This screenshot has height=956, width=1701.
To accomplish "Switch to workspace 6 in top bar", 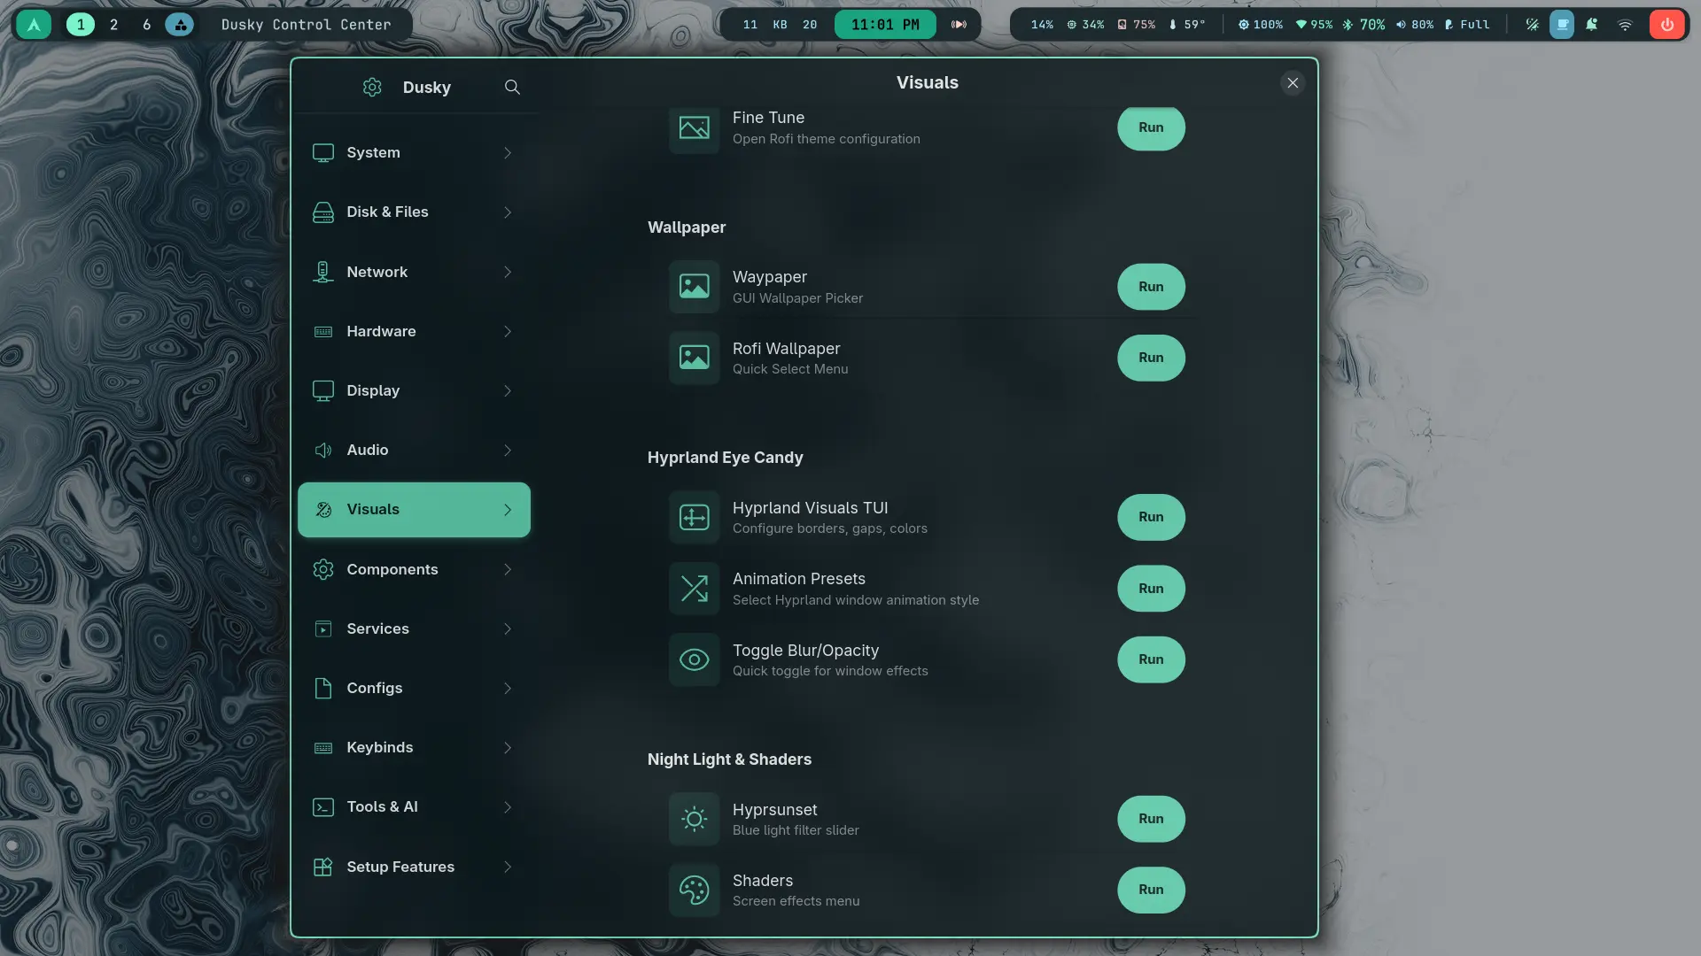I will click(x=146, y=25).
